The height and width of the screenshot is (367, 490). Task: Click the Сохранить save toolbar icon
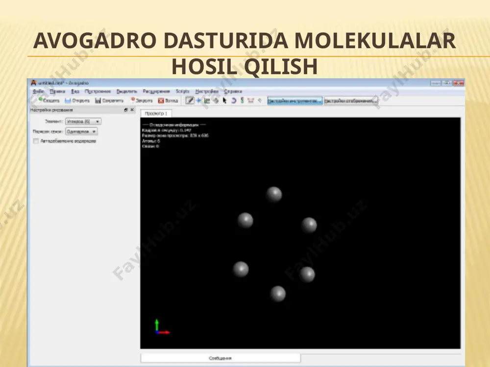click(x=109, y=100)
